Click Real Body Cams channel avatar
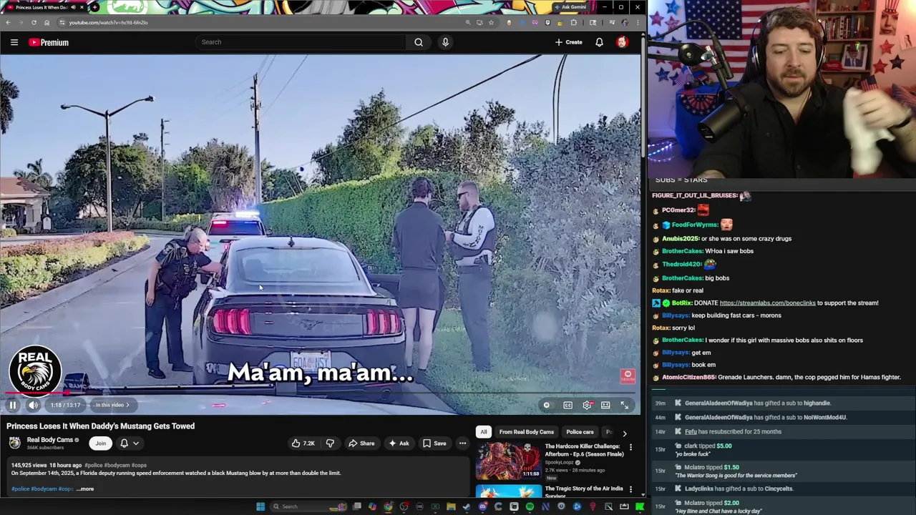Screen dimensions: 916x515 pos(15,443)
